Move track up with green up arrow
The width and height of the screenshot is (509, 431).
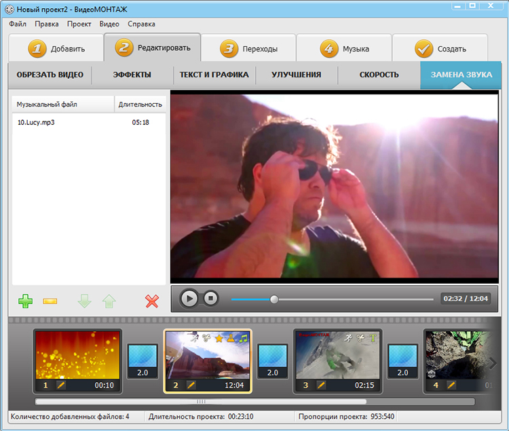pos(109,301)
